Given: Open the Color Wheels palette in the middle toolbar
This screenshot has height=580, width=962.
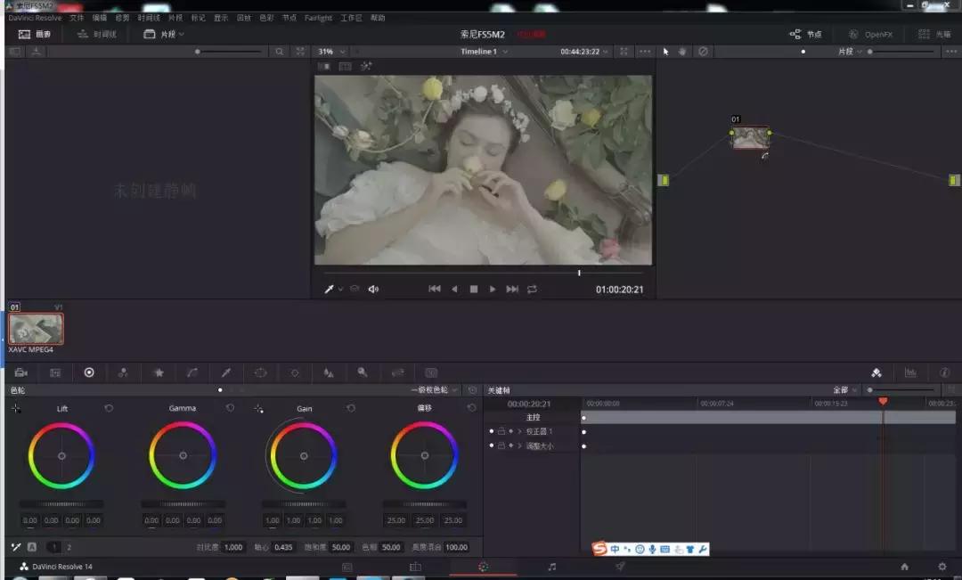Looking at the screenshot, I should pyautogui.click(x=89, y=372).
